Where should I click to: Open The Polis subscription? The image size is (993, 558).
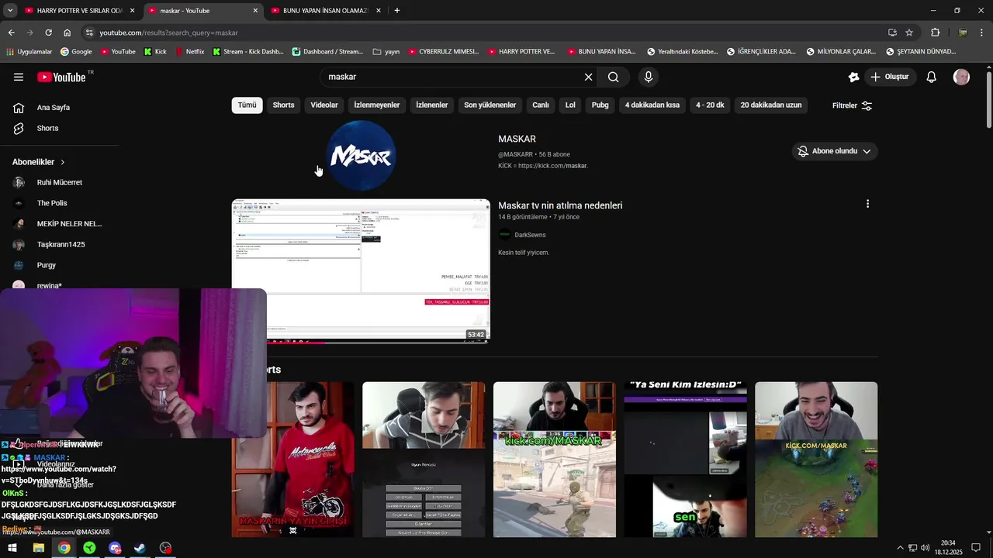click(x=52, y=203)
